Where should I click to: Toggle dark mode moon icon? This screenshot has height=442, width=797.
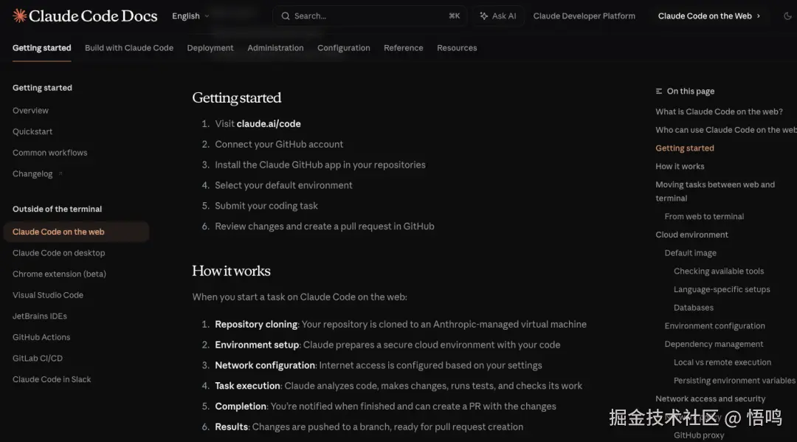point(781,15)
